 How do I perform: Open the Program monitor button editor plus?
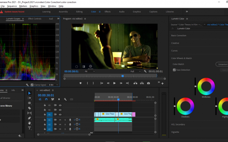tap(162, 83)
